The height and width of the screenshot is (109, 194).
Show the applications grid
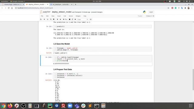point(191,106)
